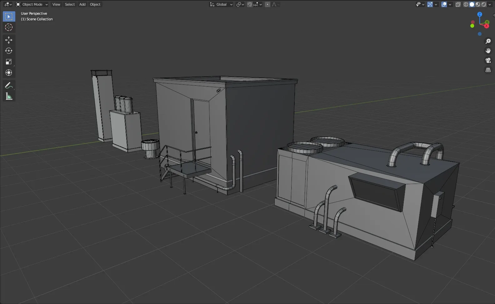The width and height of the screenshot is (495, 304).
Task: Open selectability and visibility dropdown
Action: pyautogui.click(x=420, y=4)
